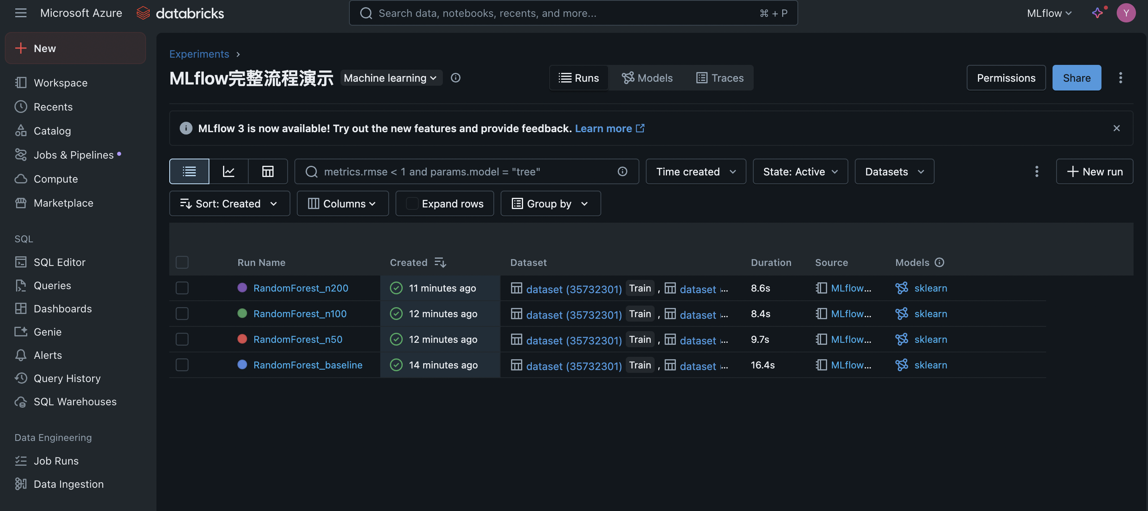Open the Databricks Assistant sparkle icon

[x=1097, y=13]
